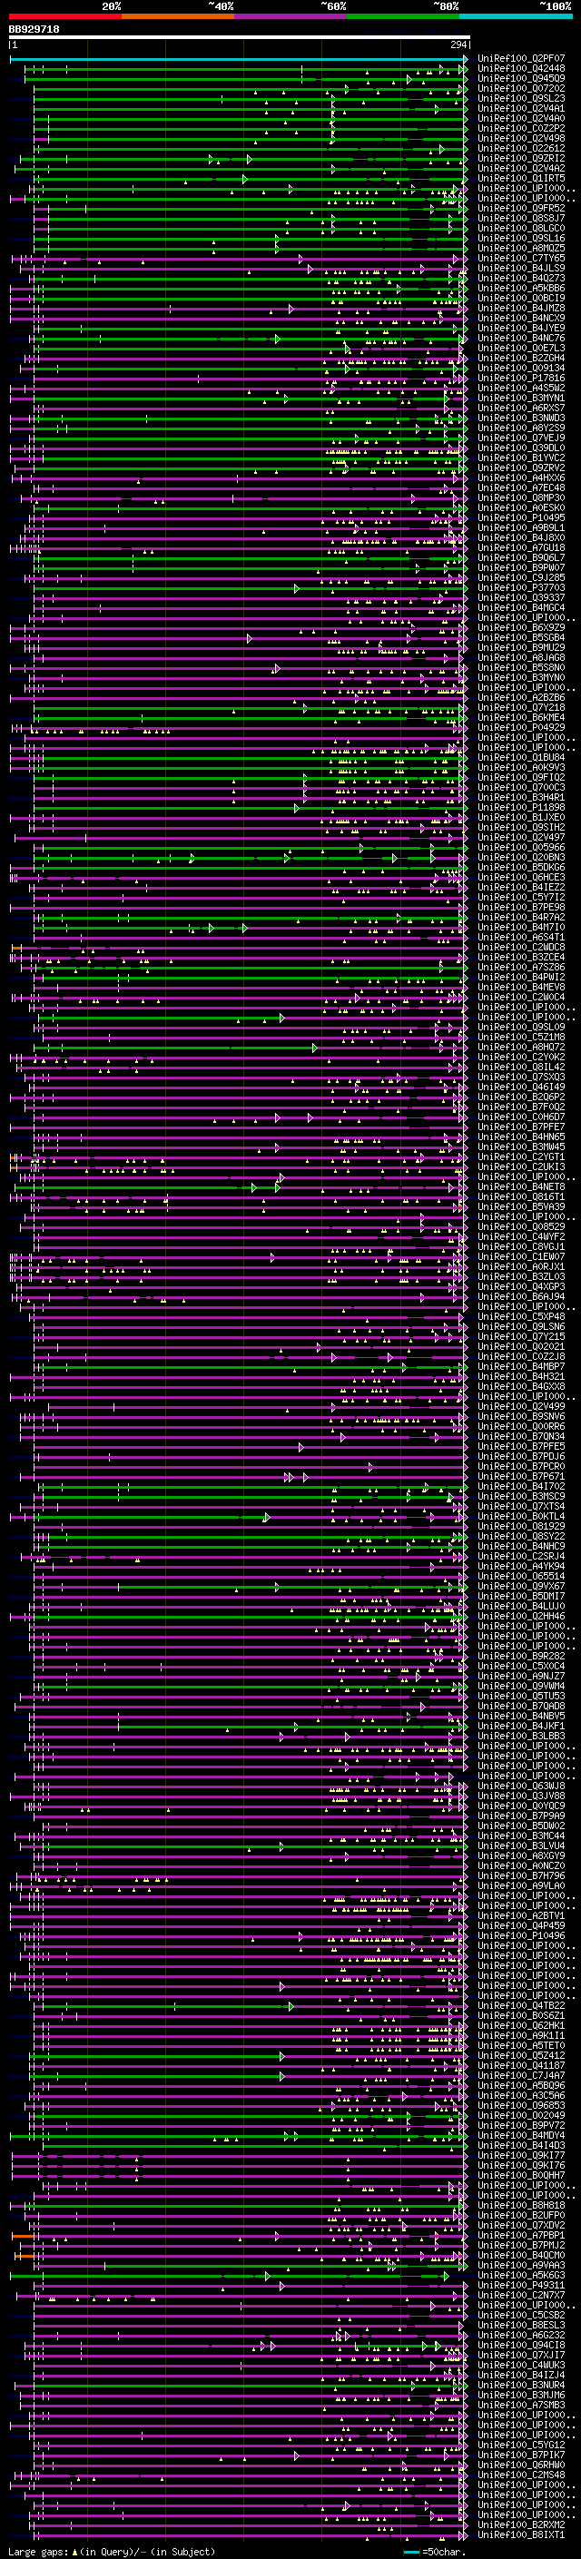
Task: Click entry UniRef100_B7PCR0
Action: pyautogui.click(x=521, y=1466)
